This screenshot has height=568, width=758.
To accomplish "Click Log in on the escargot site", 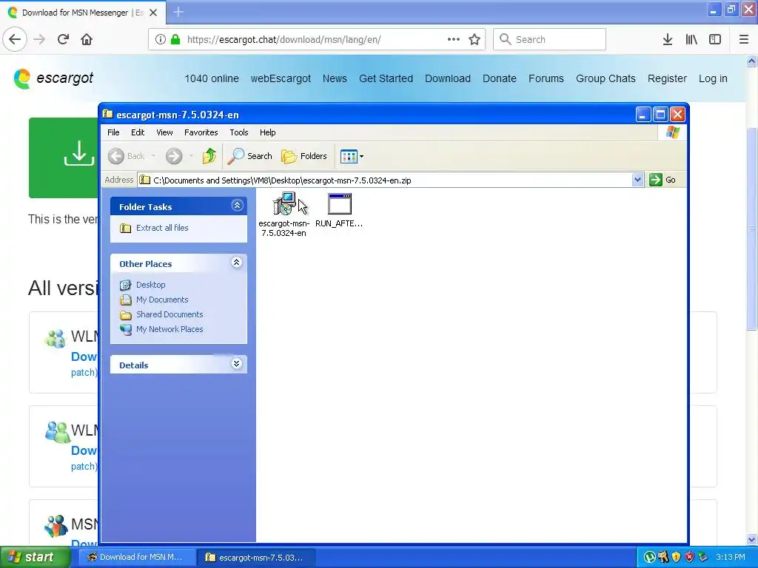I will [713, 78].
